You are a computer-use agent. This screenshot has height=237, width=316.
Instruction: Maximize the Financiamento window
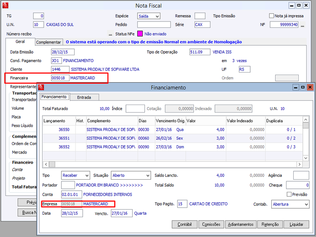(x=303, y=87)
